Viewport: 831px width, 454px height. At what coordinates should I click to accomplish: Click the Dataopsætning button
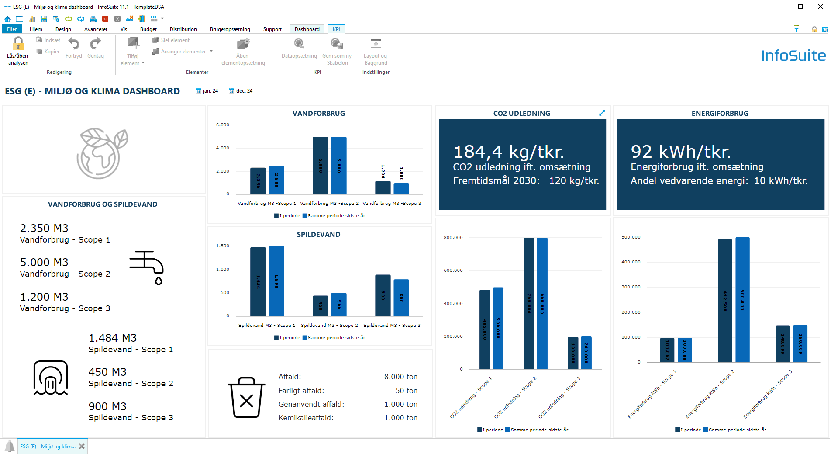tap(299, 49)
